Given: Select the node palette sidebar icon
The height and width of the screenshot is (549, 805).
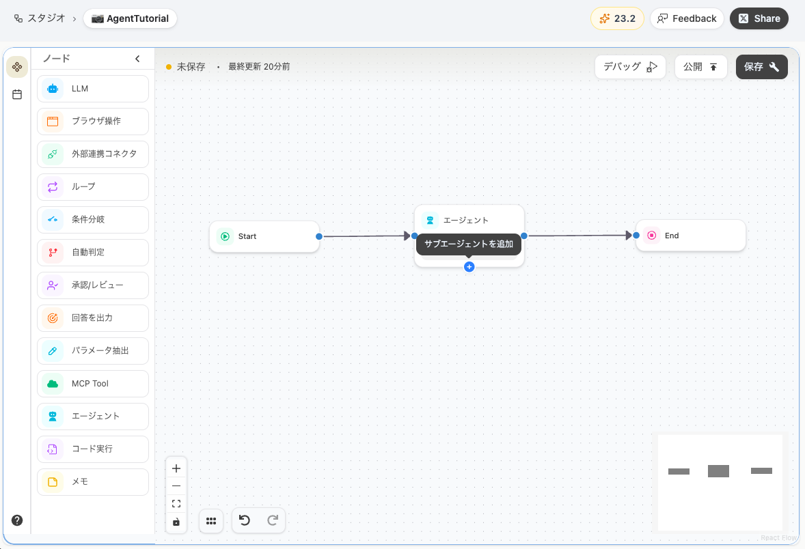Looking at the screenshot, I should click(x=17, y=67).
